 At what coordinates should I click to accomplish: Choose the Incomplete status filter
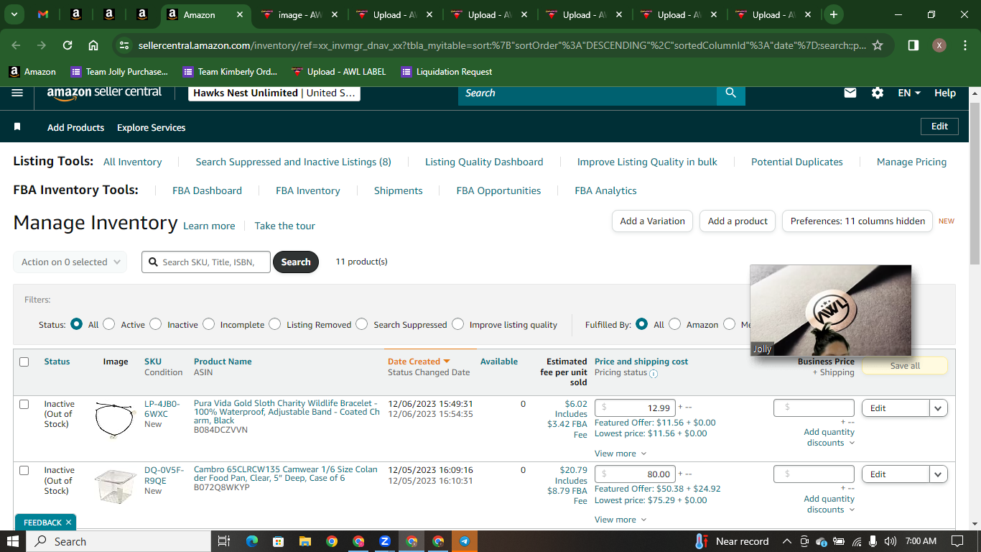[x=209, y=324]
